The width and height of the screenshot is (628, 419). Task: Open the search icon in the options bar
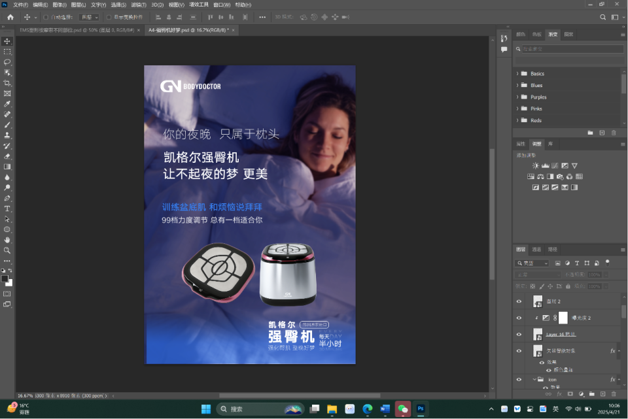tap(602, 17)
